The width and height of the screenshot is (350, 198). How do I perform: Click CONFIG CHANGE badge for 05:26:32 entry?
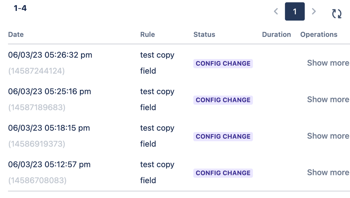[x=223, y=63]
